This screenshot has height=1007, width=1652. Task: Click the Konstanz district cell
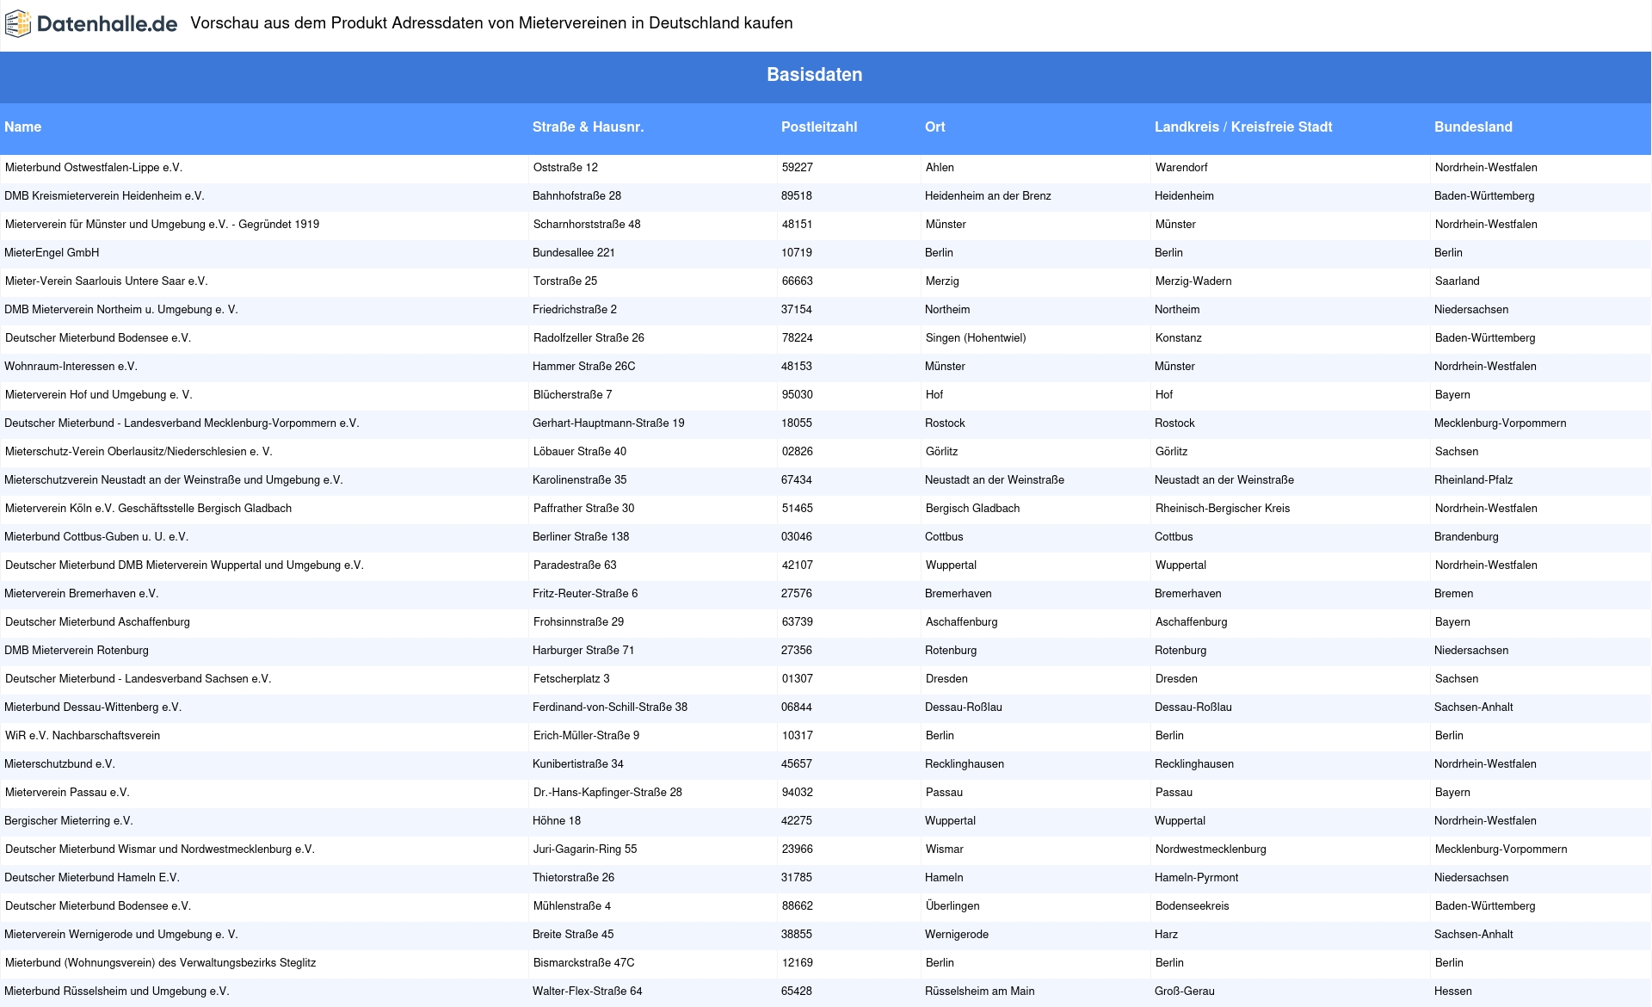(1179, 338)
